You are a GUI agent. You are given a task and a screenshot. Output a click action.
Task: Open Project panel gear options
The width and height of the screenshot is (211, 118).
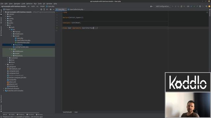point(50,10)
